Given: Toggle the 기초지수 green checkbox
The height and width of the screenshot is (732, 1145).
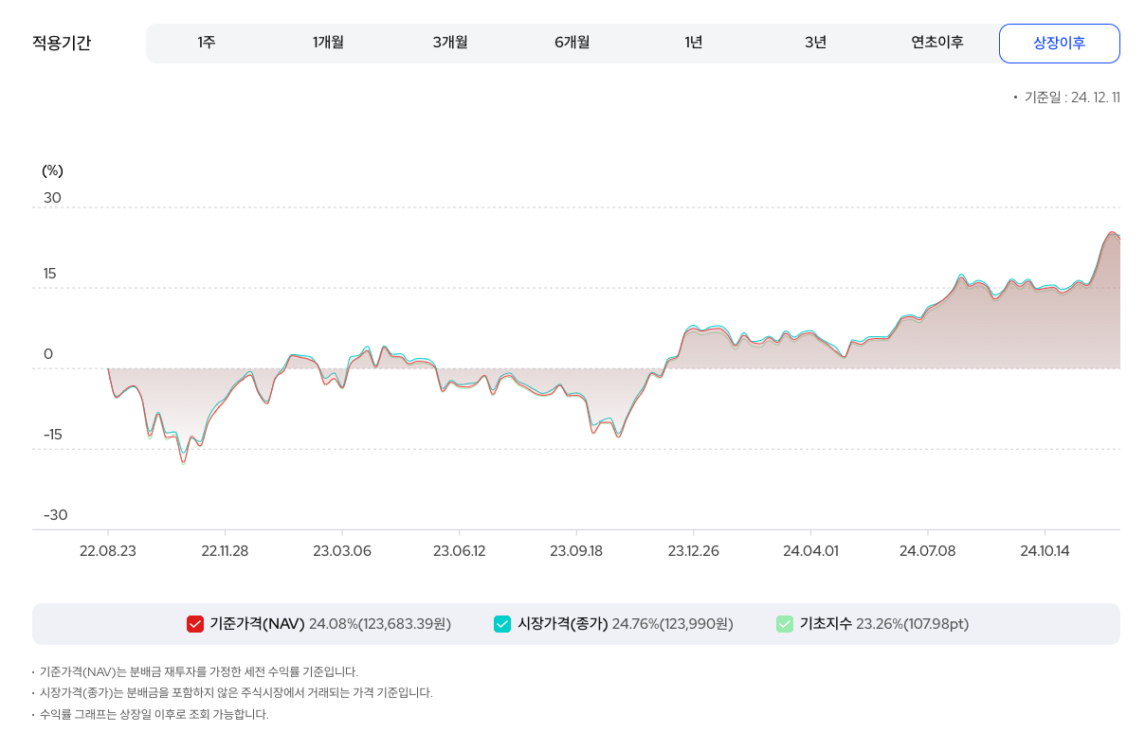Looking at the screenshot, I should (x=785, y=624).
